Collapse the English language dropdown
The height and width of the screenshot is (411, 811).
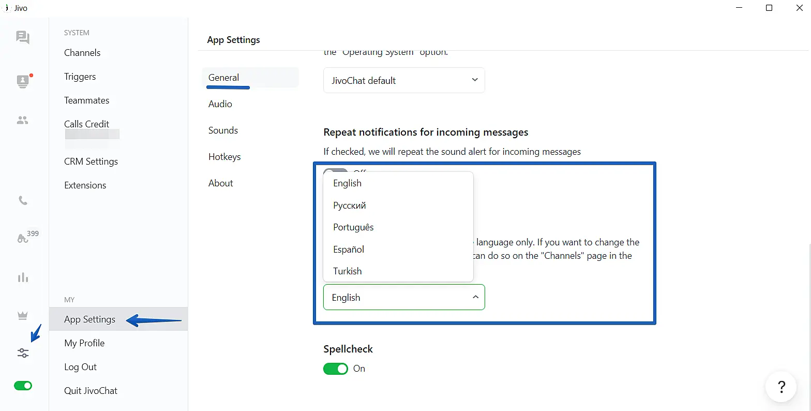point(404,297)
